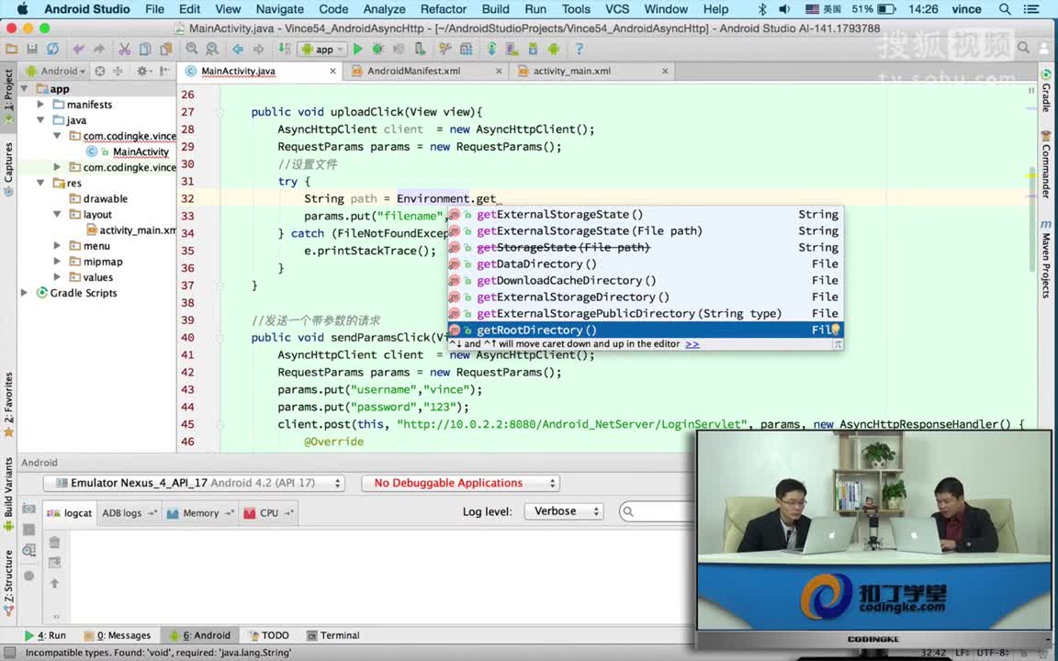Open the Log level Verbose dropdown
Screen dimensions: 1058x661
tap(563, 511)
